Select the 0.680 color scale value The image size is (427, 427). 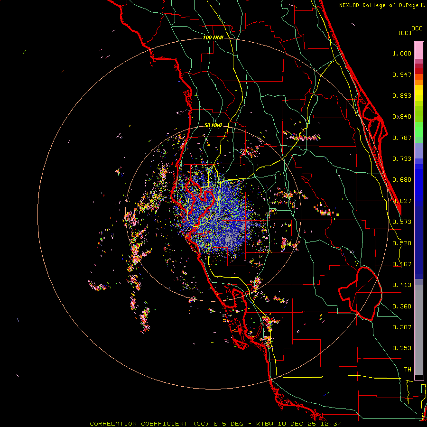coord(402,180)
